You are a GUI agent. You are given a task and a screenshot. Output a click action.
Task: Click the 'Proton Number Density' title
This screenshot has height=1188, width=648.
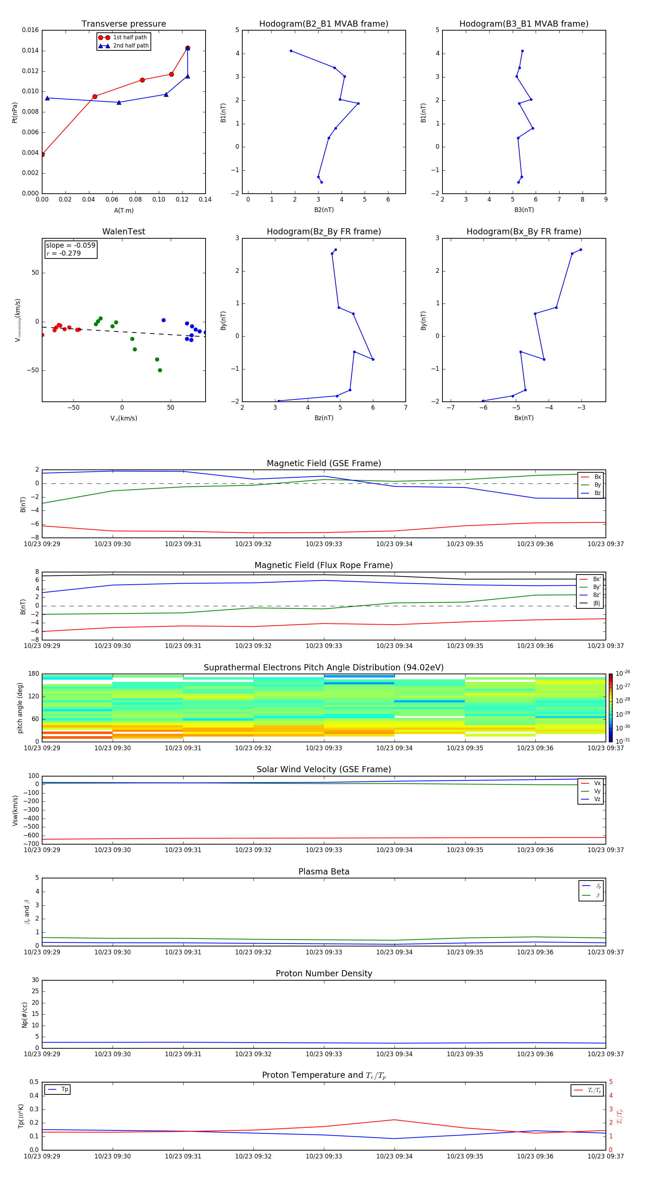point(324,973)
